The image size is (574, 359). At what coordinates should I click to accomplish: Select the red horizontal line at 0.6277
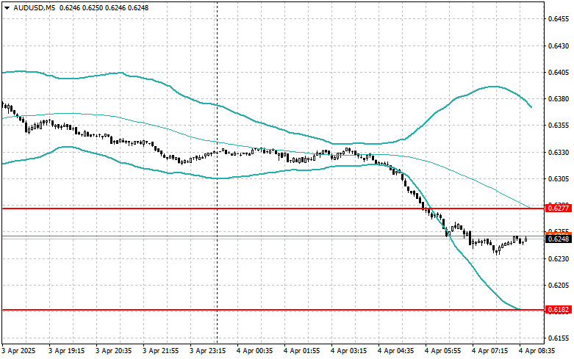pos(274,208)
